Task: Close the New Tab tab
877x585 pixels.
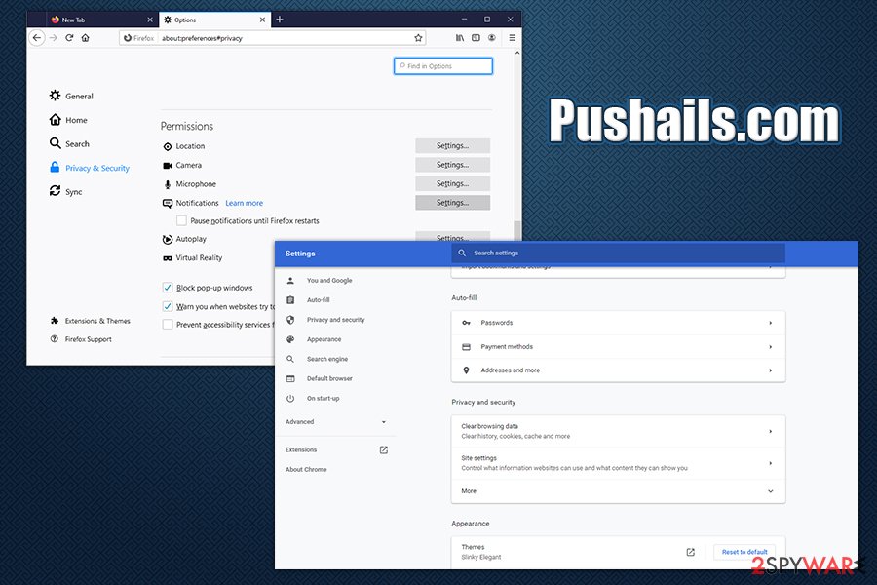Action: click(150, 19)
